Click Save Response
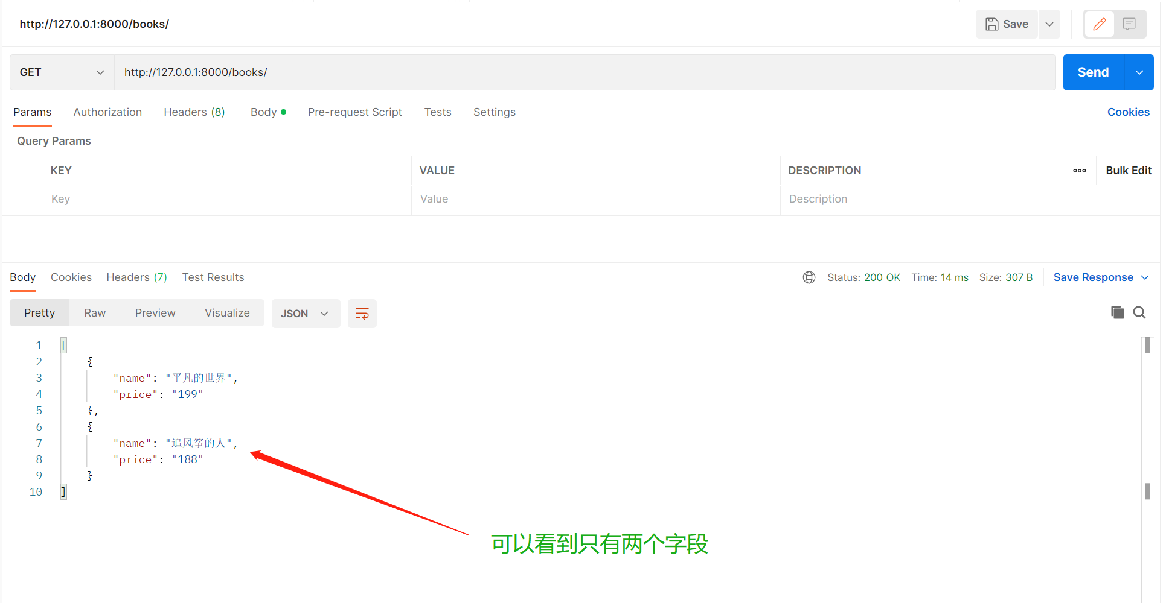The height and width of the screenshot is (603, 1166). point(1093,277)
